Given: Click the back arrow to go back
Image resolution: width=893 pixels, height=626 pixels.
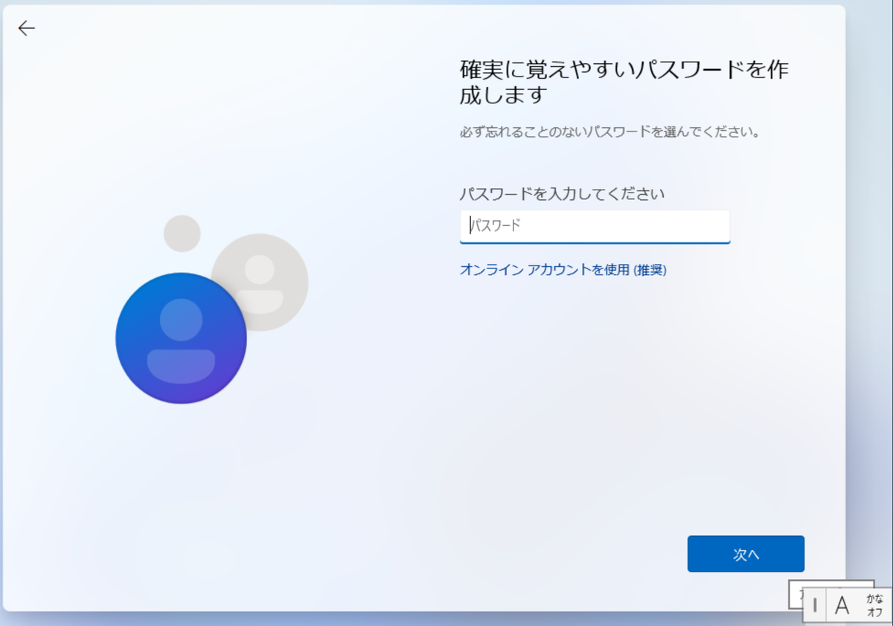Looking at the screenshot, I should 27,28.
